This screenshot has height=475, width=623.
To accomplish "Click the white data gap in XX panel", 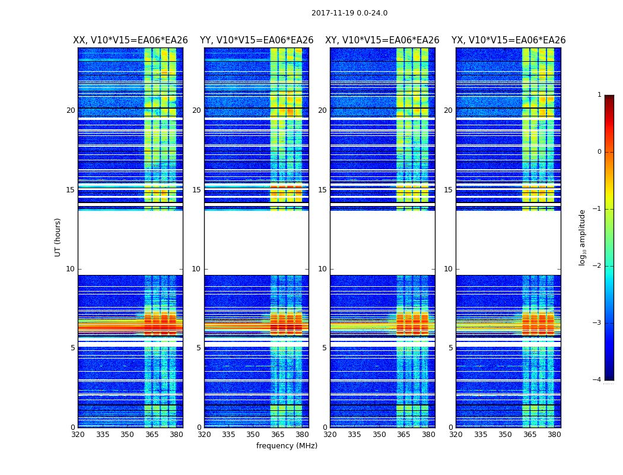I will [x=130, y=242].
